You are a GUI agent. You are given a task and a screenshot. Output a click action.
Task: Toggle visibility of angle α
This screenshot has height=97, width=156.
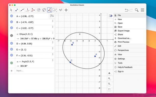click(x=11, y=63)
